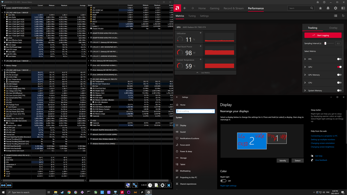Click the favorites star icon in AMD Software

[320, 8]
